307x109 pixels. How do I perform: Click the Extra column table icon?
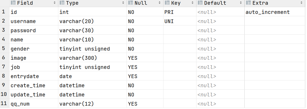(x=248, y=3)
